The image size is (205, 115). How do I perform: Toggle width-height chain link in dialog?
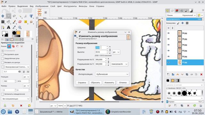coord(110,50)
